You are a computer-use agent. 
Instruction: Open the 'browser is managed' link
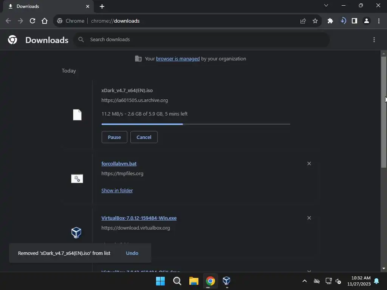pos(178,59)
